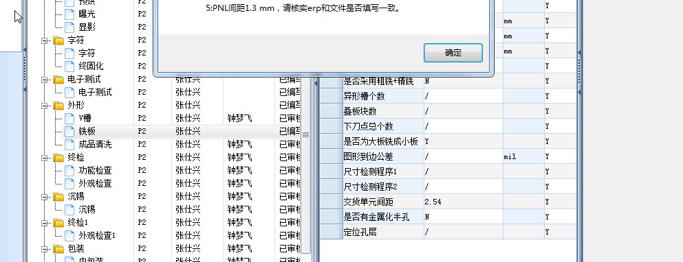The image size is (683, 262).
Task: Click the document icon of 字符 child step
Action: [69, 53]
